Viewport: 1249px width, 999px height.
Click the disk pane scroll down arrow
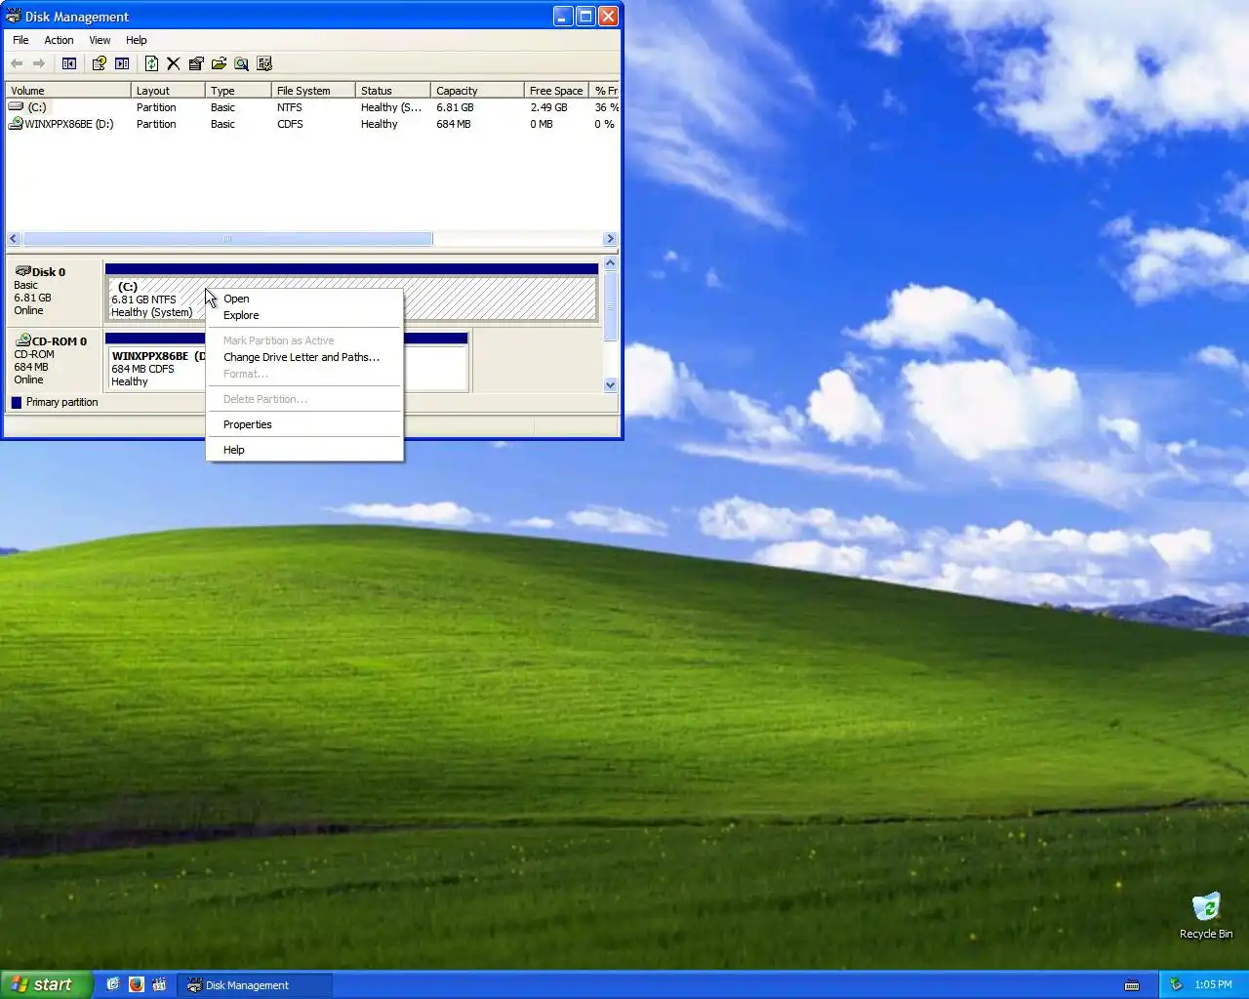point(611,385)
